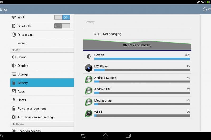Tap the Refresh icon in the top bar
This screenshot has height=140, width=211.
tap(205, 9)
